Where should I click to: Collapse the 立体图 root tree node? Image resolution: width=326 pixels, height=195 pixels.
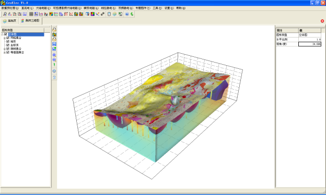click(x=2, y=34)
